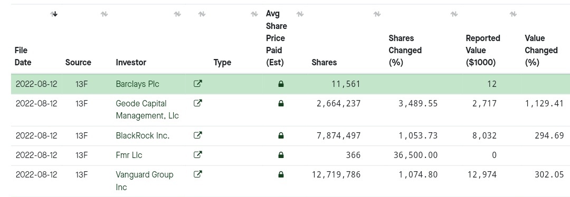Click sort arrows for Shares Changed (%) column
The width and height of the screenshot is (570, 197).
click(454, 14)
